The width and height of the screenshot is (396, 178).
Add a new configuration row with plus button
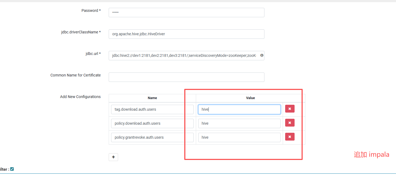113,157
